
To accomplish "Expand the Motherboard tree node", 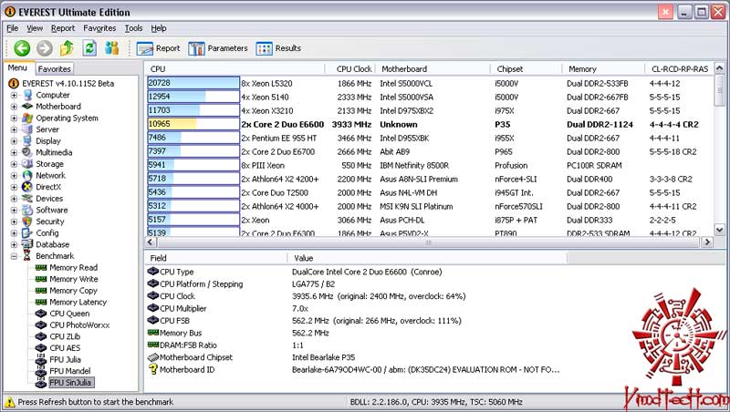I will tap(14, 107).
